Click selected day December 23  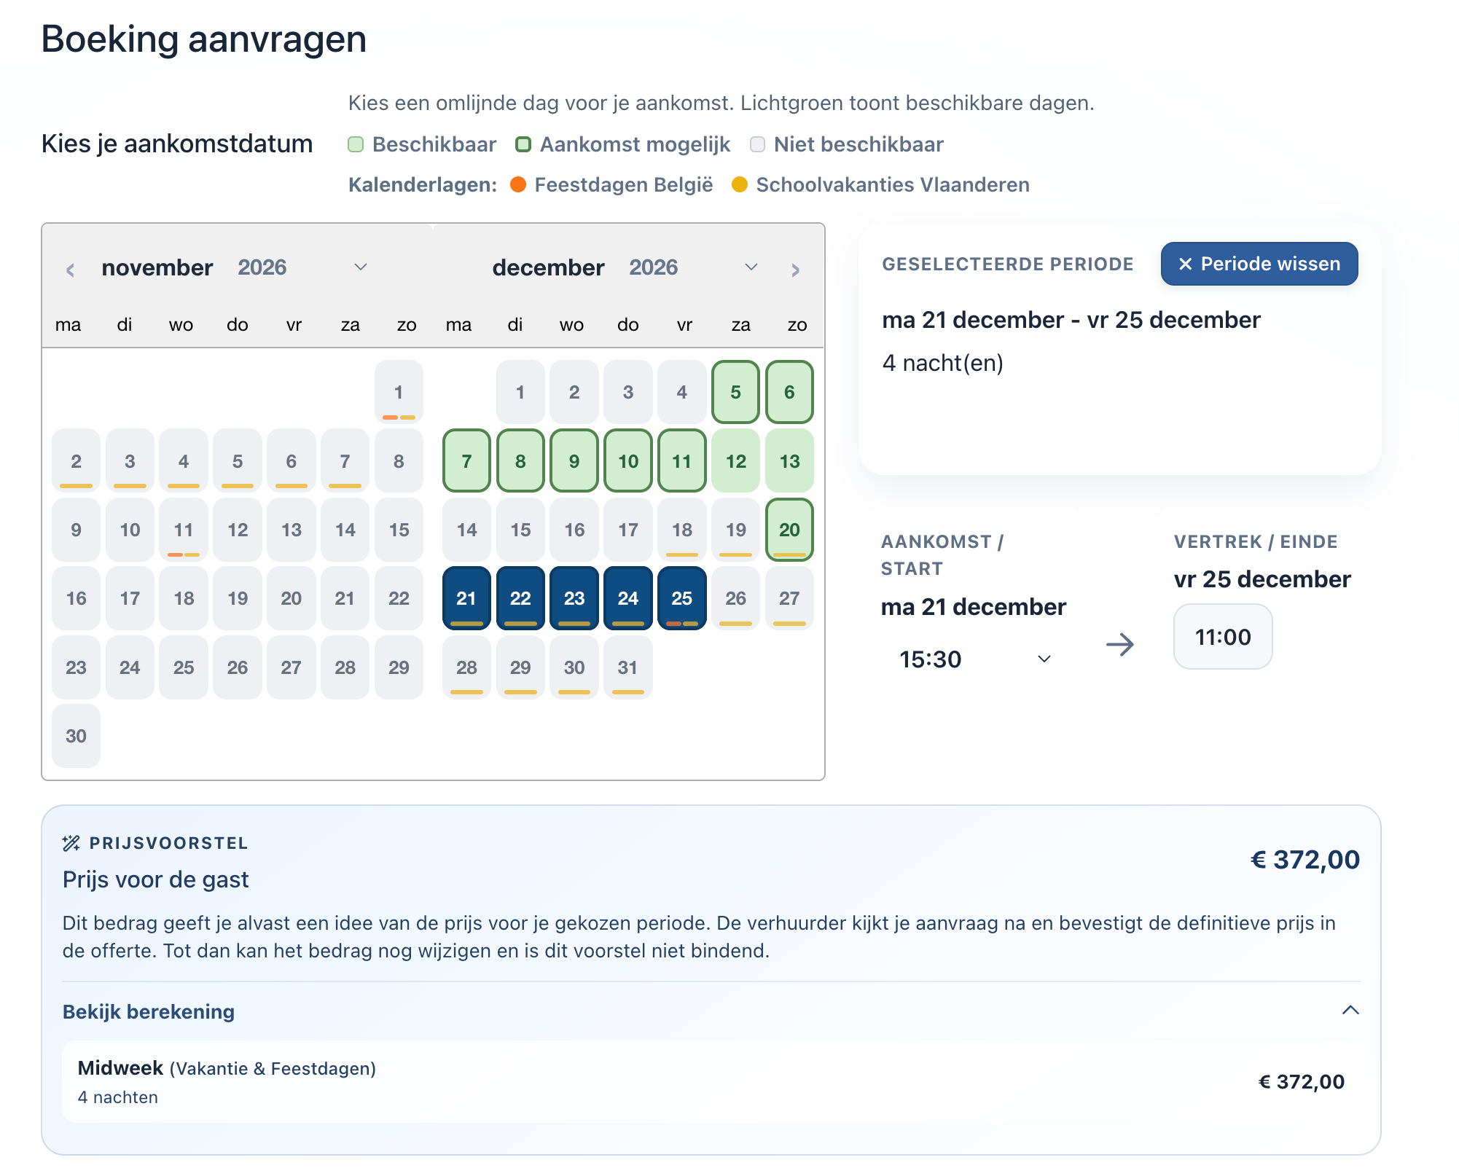pyautogui.click(x=574, y=598)
